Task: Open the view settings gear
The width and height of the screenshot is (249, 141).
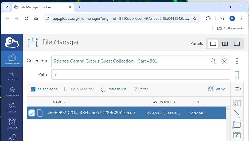Action: pos(216,89)
